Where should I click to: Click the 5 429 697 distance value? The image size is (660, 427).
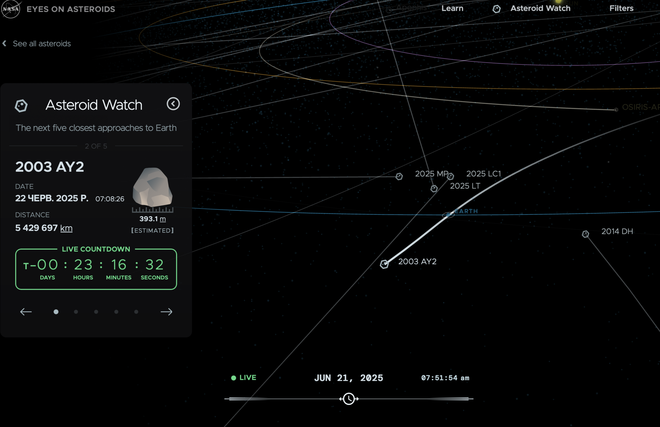(36, 228)
